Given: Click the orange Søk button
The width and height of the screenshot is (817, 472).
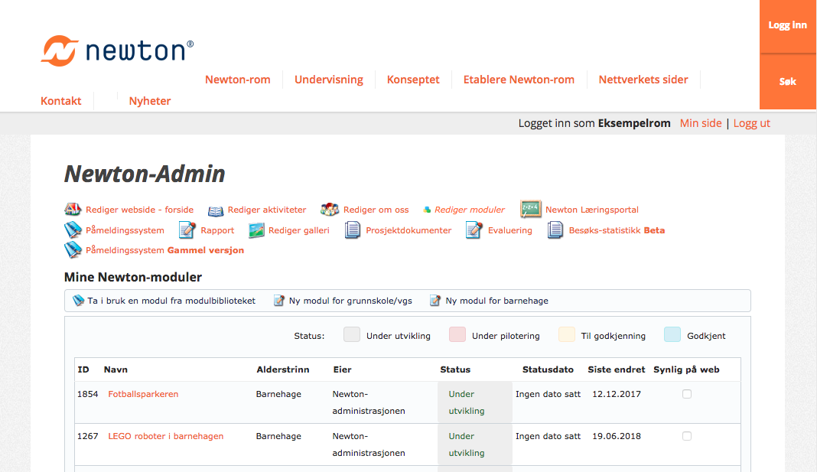Looking at the screenshot, I should click(x=788, y=82).
